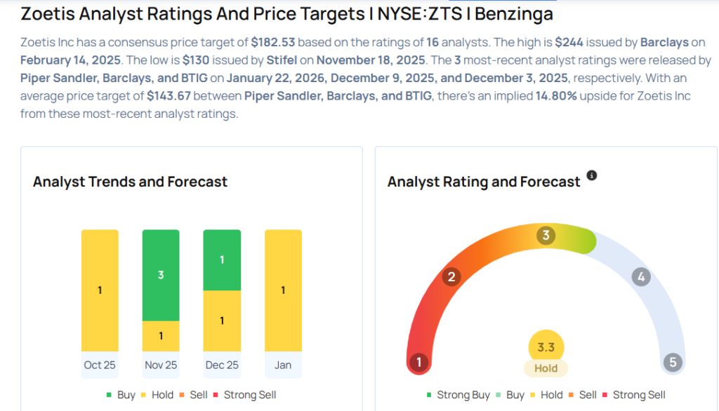
Task: Click the green Nov 25 Buy bar segment
Action: (161, 275)
